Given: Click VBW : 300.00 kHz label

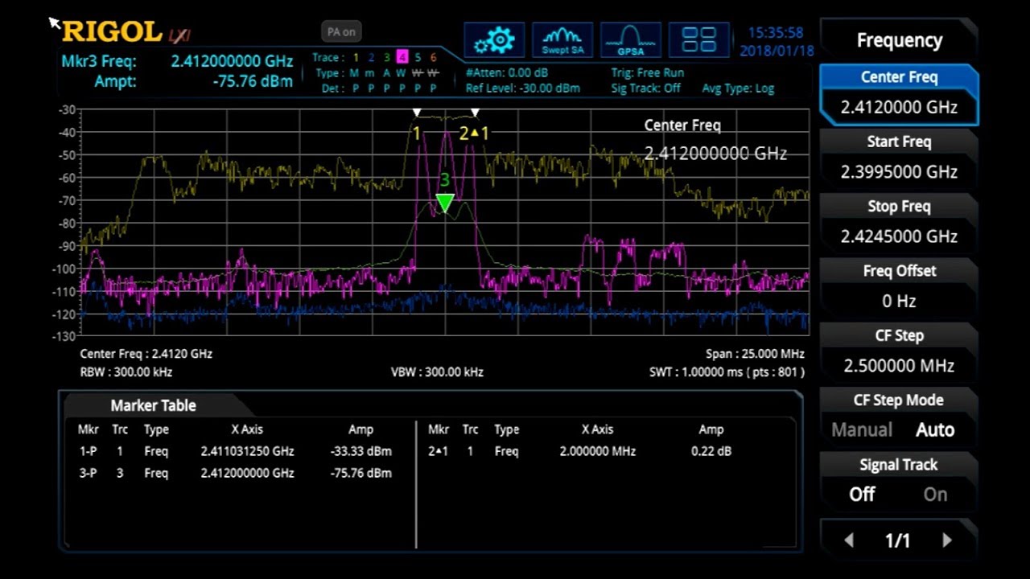Looking at the screenshot, I should coord(437,372).
